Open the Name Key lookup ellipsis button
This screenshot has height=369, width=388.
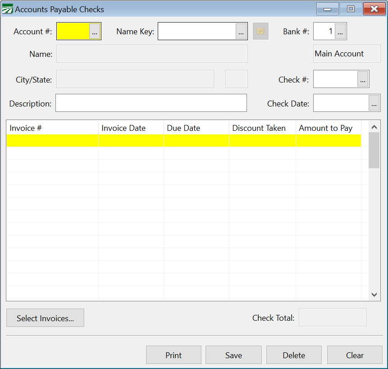(x=241, y=32)
